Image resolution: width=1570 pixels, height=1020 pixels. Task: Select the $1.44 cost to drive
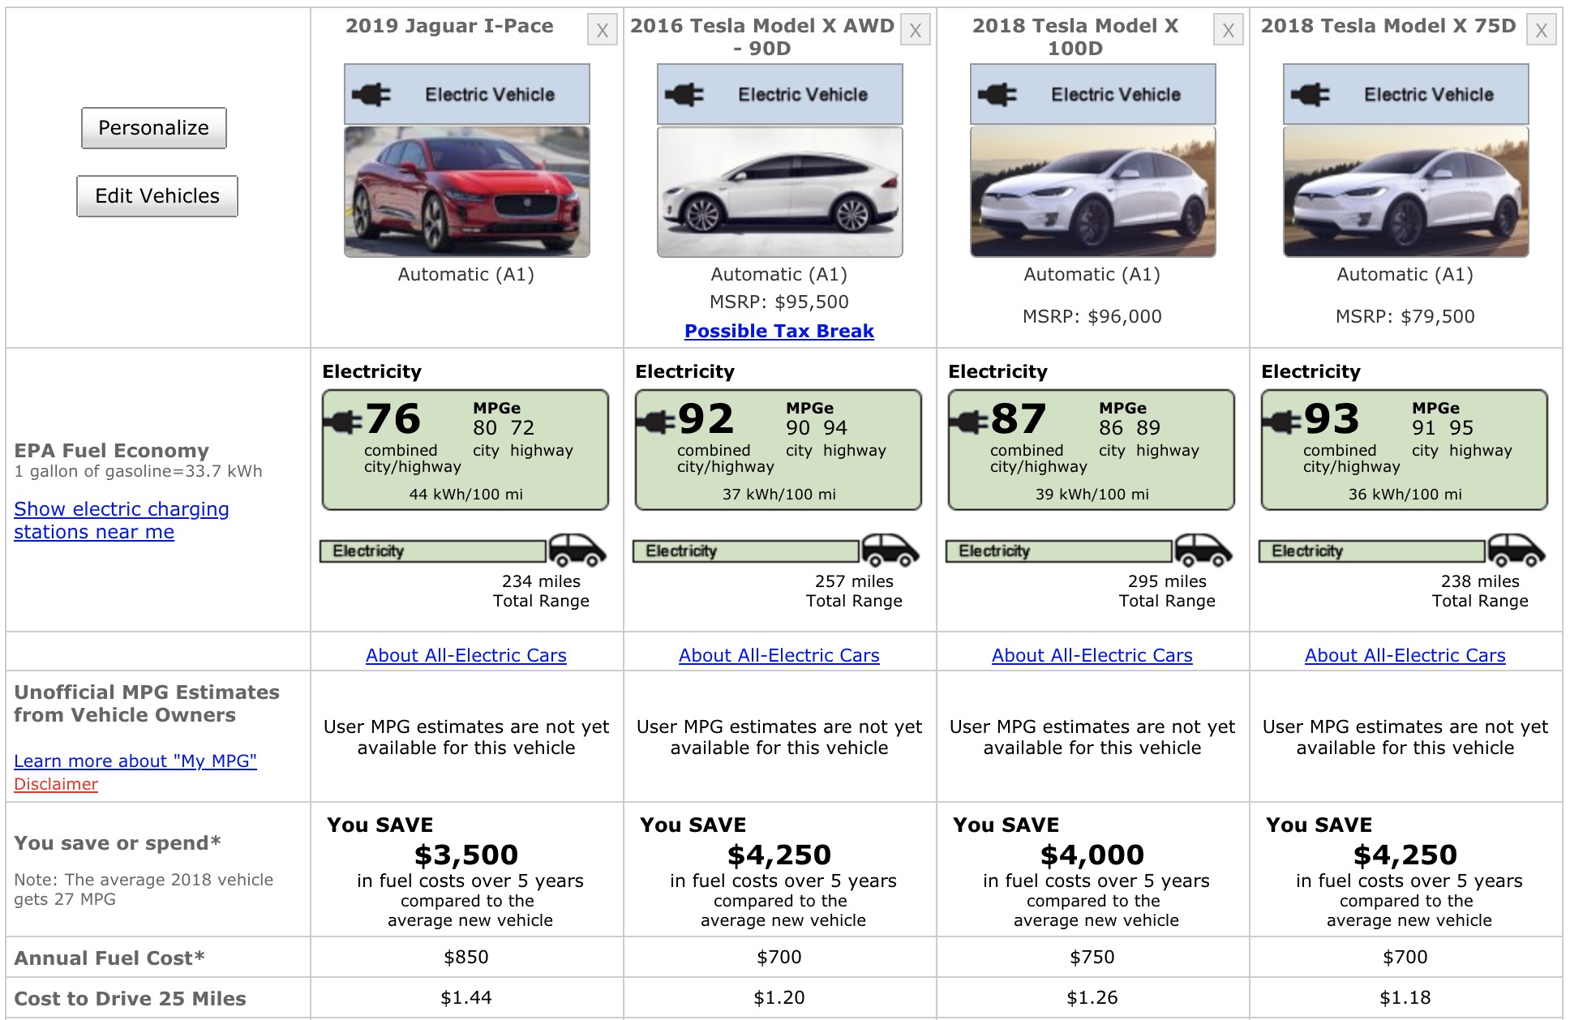(x=466, y=997)
